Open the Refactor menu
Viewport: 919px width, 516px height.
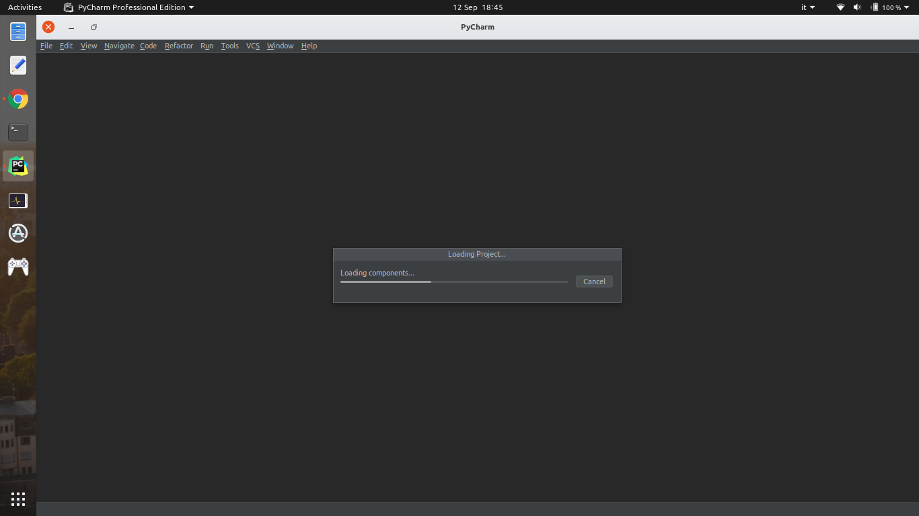(x=178, y=46)
